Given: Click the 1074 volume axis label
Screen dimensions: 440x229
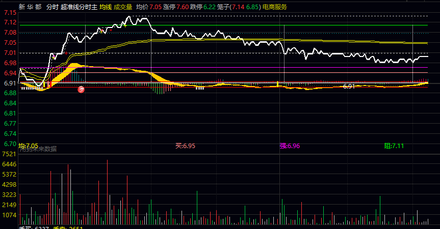Looking at the screenshot, I should (x=9, y=215).
